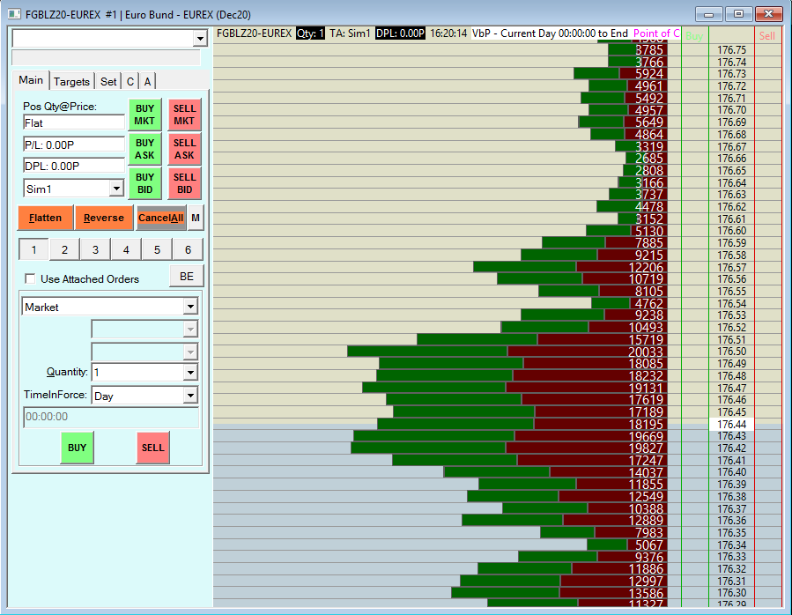Click the SELL MKT button
792x615 pixels.
184,115
